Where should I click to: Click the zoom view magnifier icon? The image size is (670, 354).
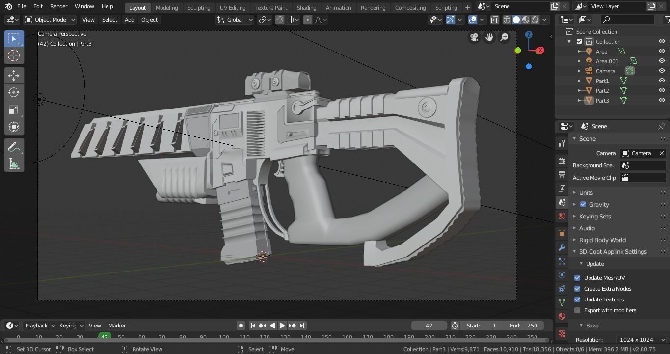[x=504, y=37]
